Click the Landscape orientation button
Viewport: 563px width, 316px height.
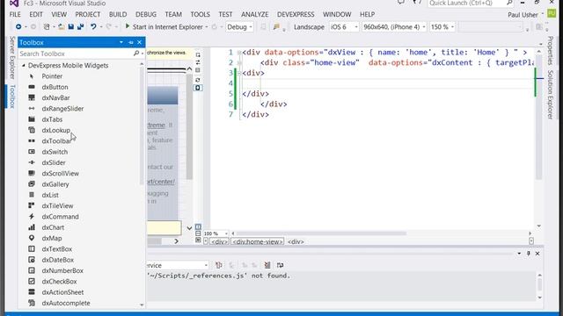coord(309,27)
